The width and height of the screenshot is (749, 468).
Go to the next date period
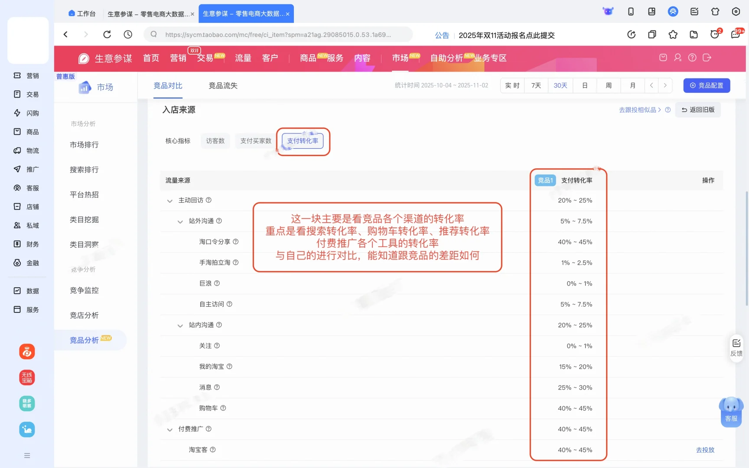[x=665, y=86]
